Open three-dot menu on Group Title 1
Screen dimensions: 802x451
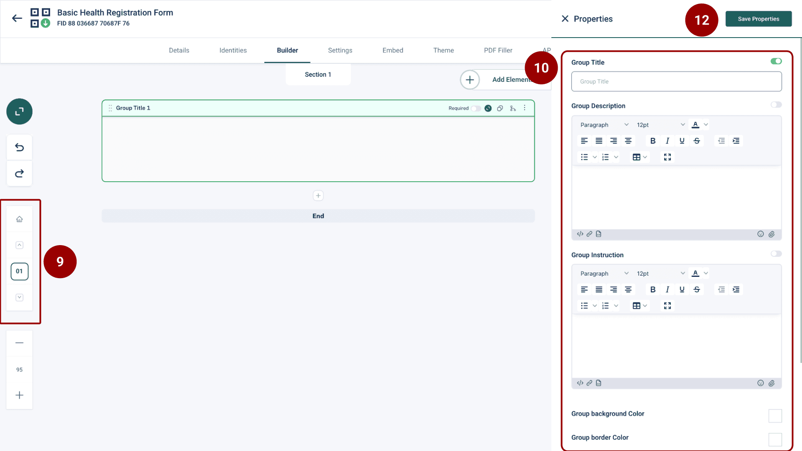(x=525, y=108)
